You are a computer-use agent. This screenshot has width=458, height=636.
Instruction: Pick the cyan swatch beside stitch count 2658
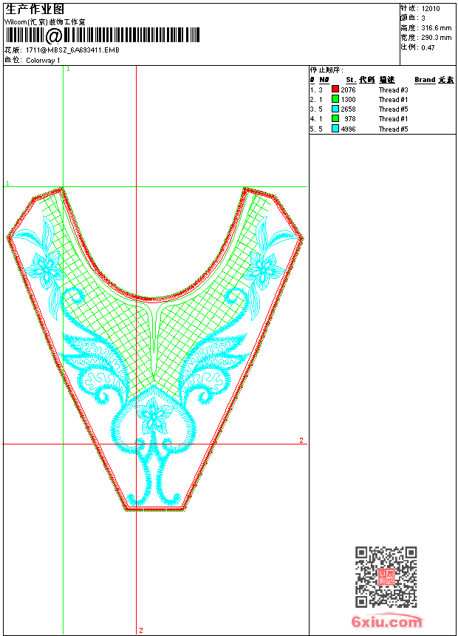tap(335, 109)
